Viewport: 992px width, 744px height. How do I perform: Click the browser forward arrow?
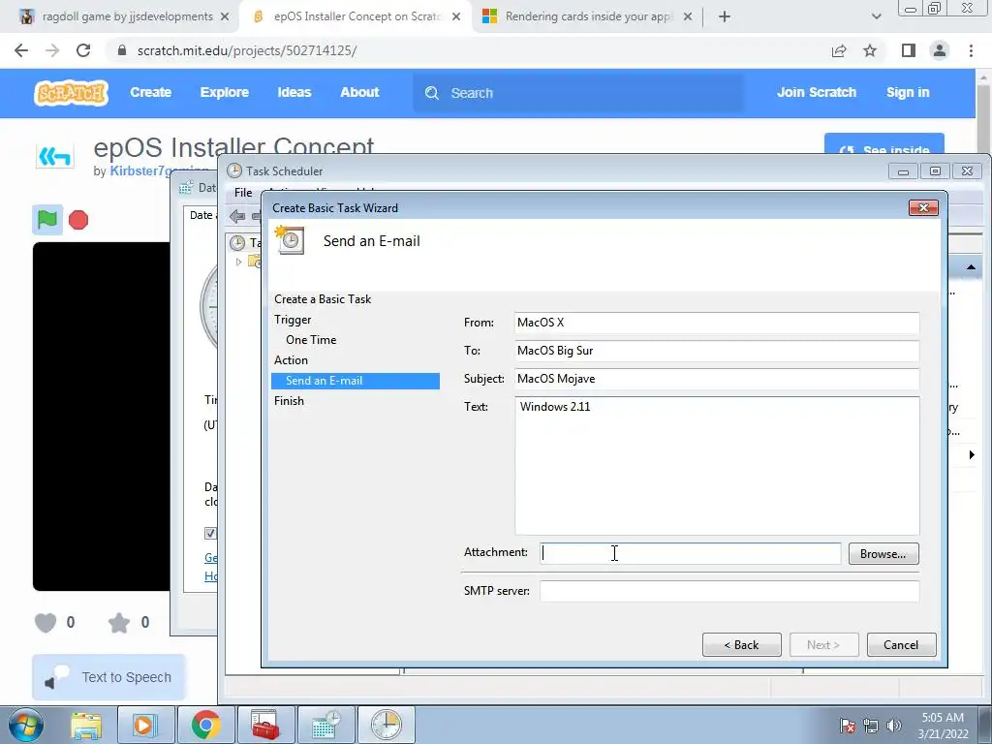click(52, 50)
